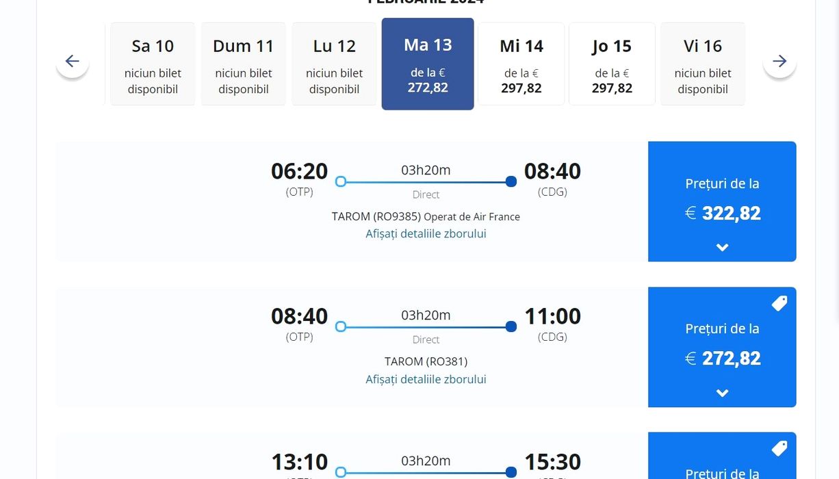Click the left arrow for previous dates
Image resolution: width=839 pixels, height=479 pixels.
73,62
